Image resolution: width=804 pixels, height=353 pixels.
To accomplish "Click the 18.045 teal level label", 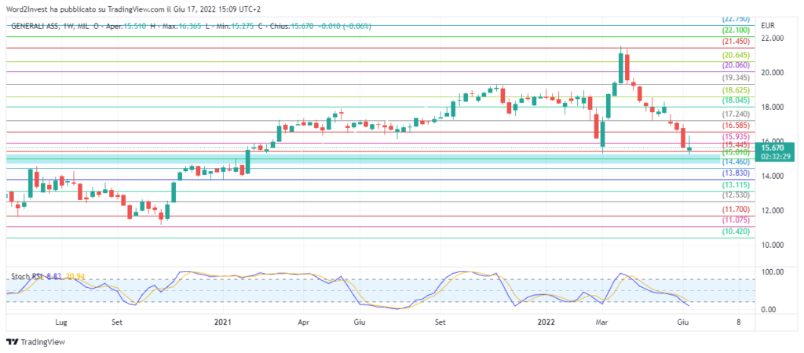I will tap(736, 100).
